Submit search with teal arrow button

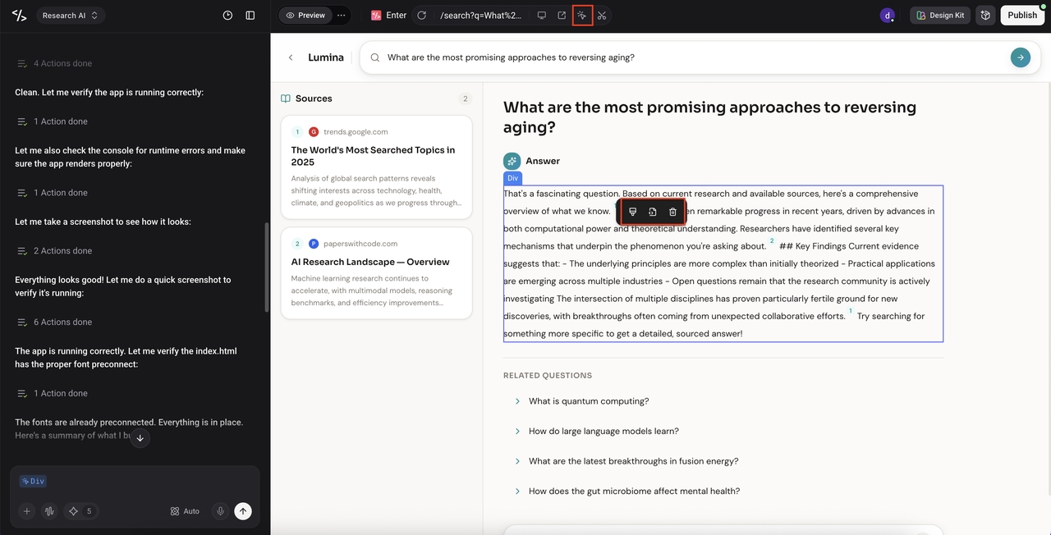click(x=1021, y=57)
